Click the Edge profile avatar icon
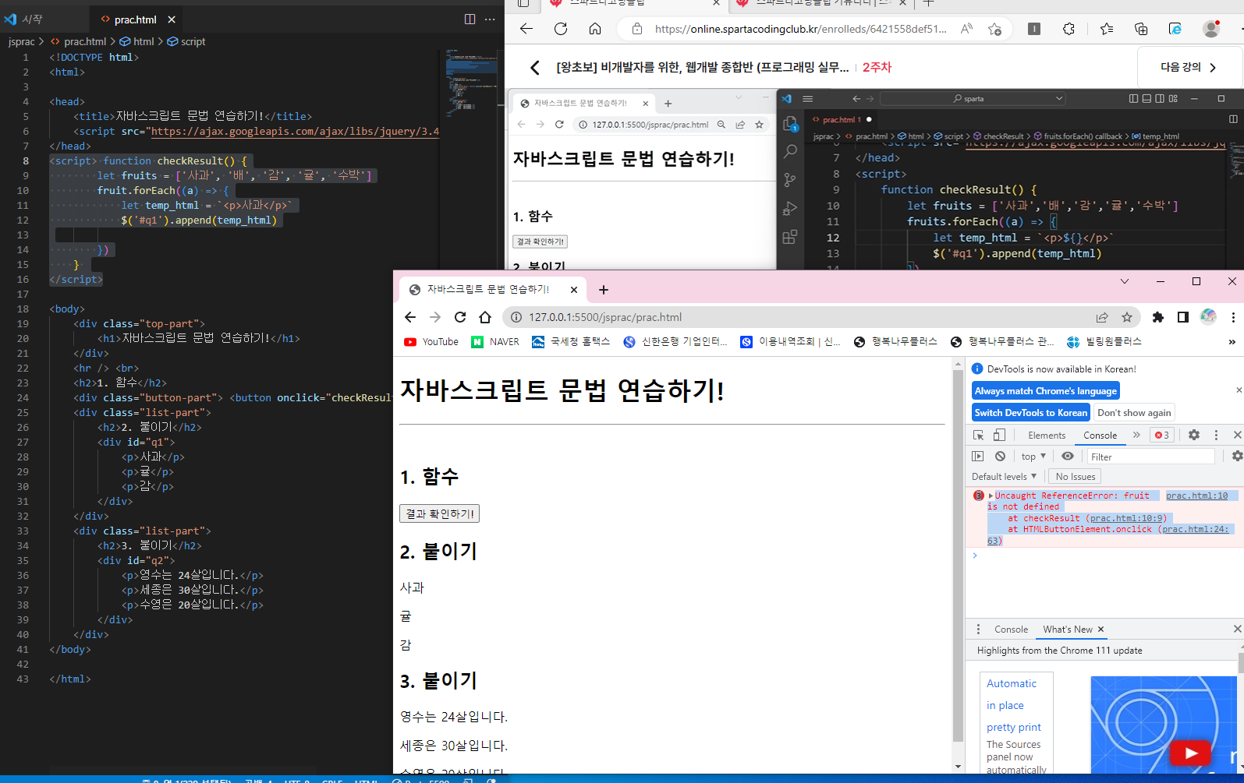The image size is (1244, 783). click(1211, 29)
